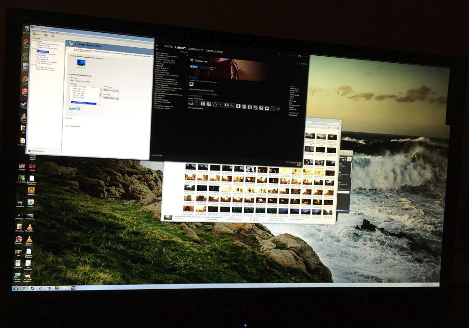469x328 pixels.
Task: Open the DIGITALFARCE profile tab in Steam
Action: [x=214, y=52]
